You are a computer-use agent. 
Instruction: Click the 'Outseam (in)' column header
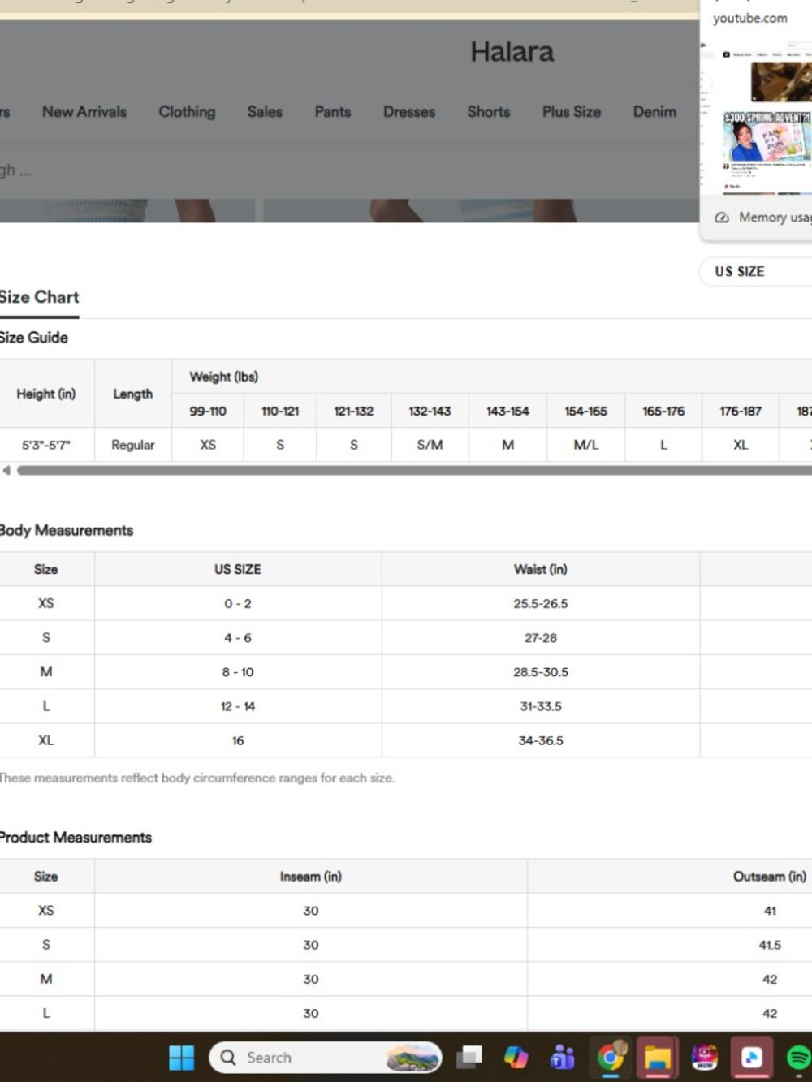[770, 877]
